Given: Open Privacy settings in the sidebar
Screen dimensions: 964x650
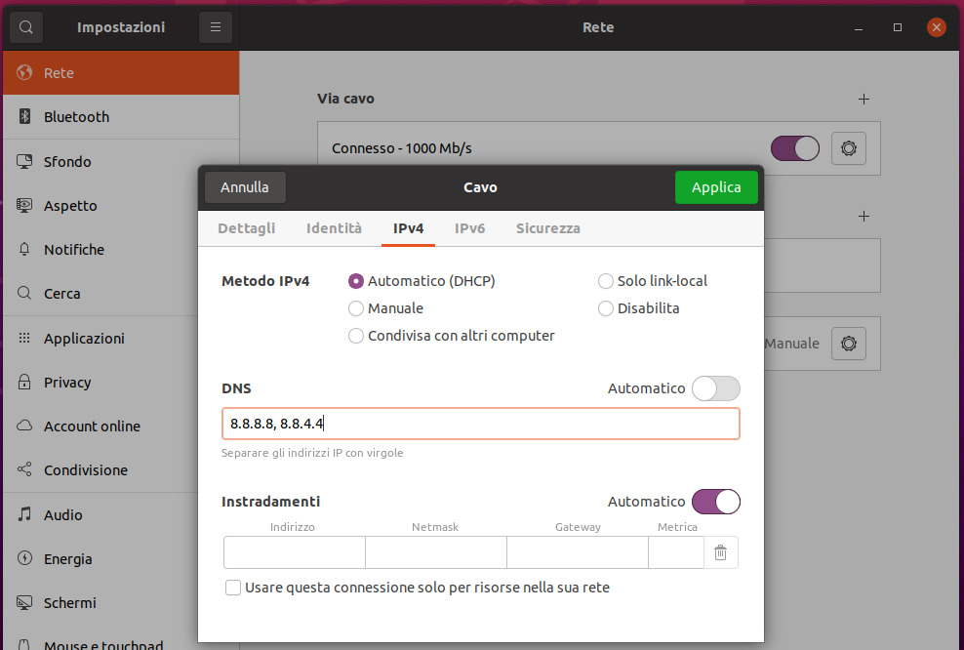Looking at the screenshot, I should point(67,383).
